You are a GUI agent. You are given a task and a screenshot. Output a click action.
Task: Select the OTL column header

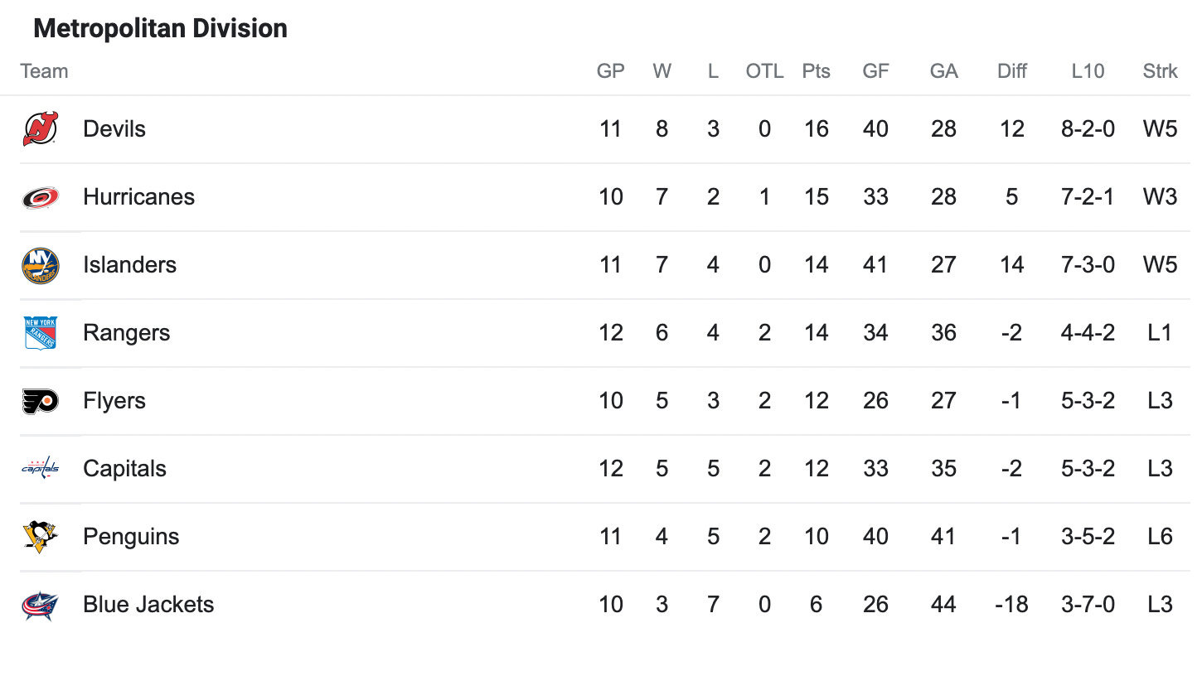(x=764, y=71)
